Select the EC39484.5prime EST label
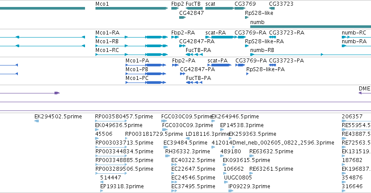Screen dimensions: 371x193 [186, 143]
